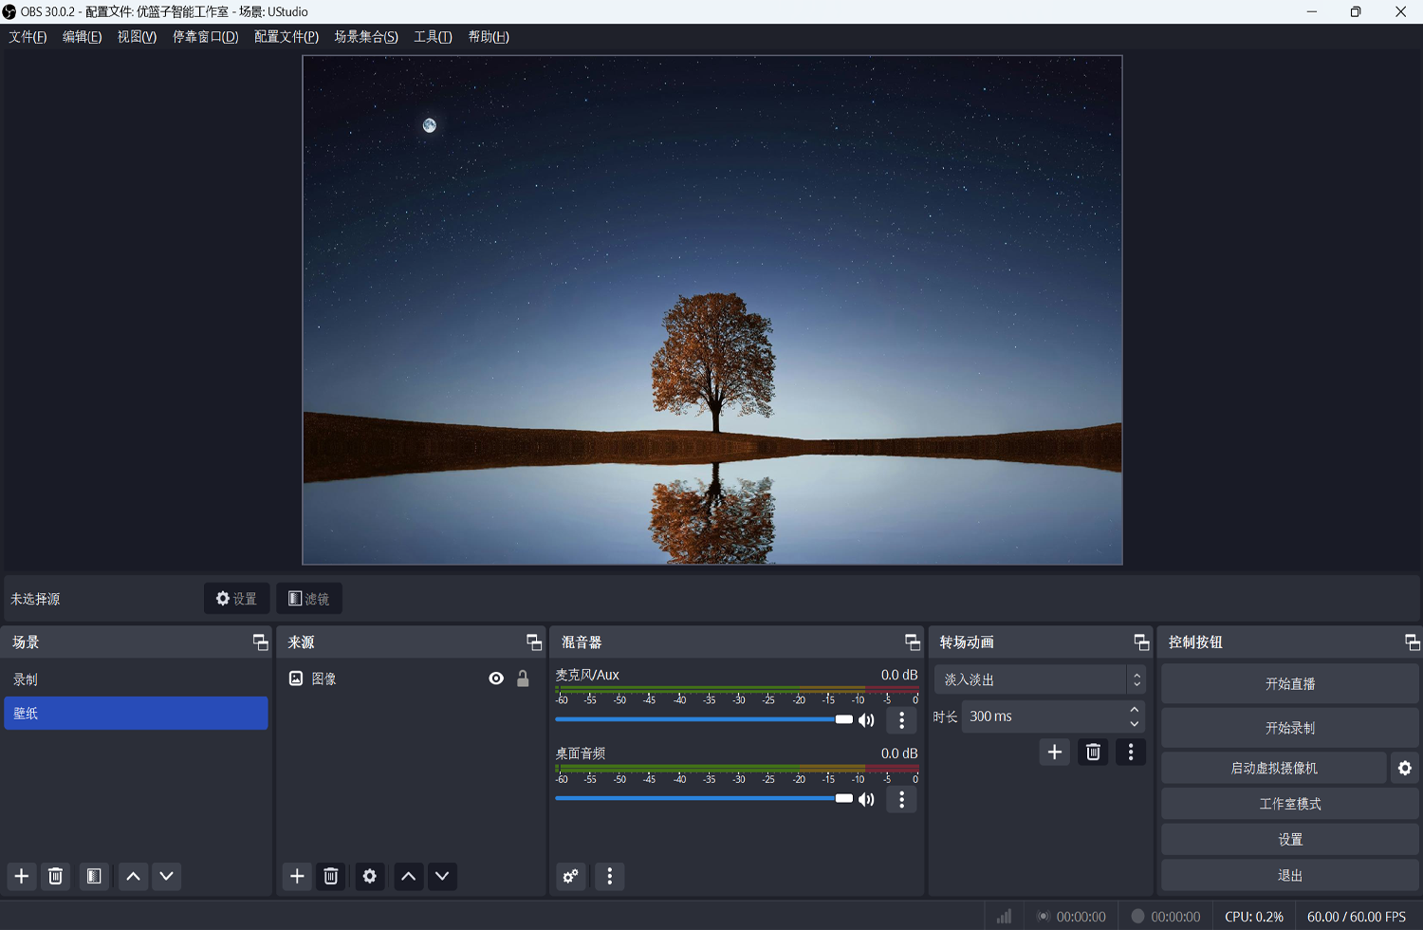Screen dimensions: 1423x930
Task: Click the 开始录制 button
Action: click(x=1289, y=728)
